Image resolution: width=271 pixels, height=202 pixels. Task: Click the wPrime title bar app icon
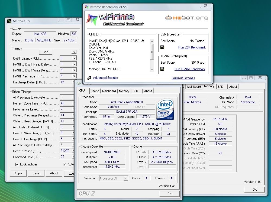coord(87,7)
